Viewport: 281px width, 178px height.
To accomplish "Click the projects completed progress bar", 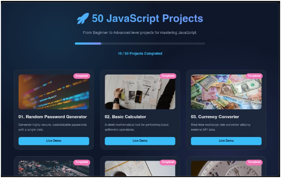I will [x=140, y=44].
